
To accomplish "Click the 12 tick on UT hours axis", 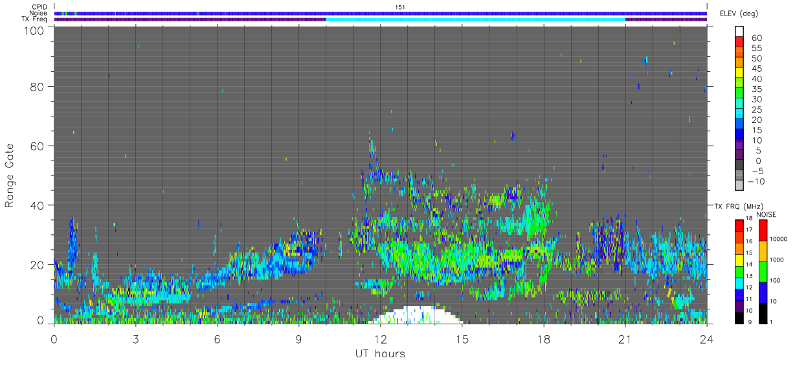I will pyautogui.click(x=381, y=339).
